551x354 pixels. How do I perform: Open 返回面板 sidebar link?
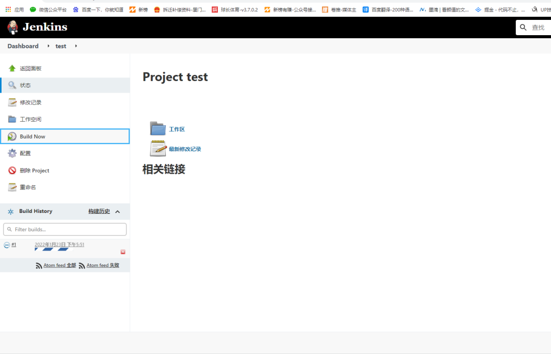click(31, 68)
